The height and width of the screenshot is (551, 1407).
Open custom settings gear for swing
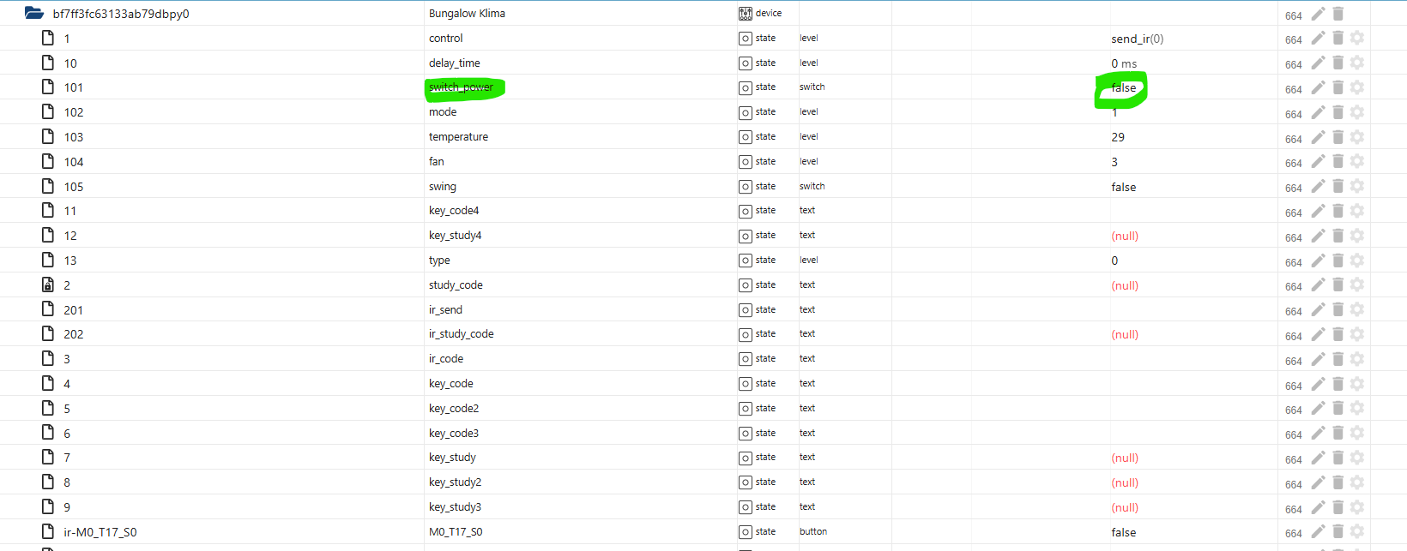tap(1357, 186)
